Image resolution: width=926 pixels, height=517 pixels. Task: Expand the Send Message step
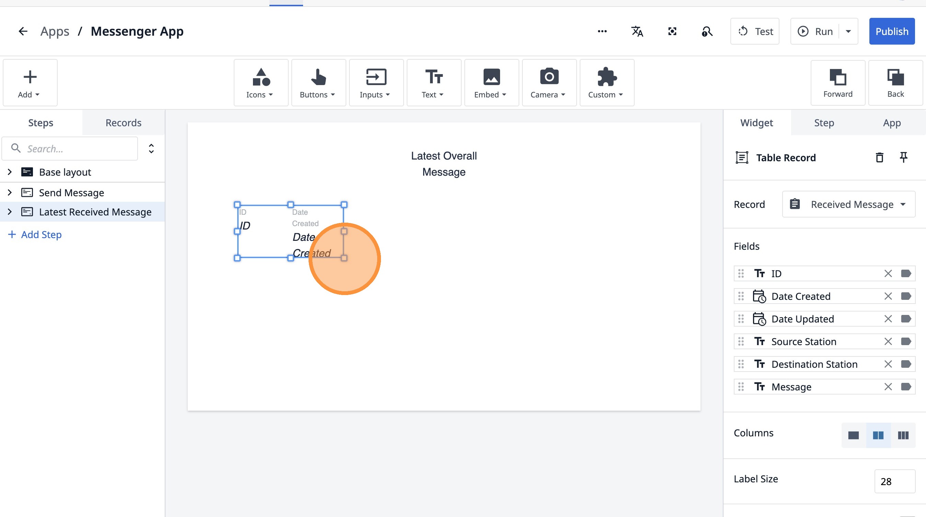tap(10, 192)
